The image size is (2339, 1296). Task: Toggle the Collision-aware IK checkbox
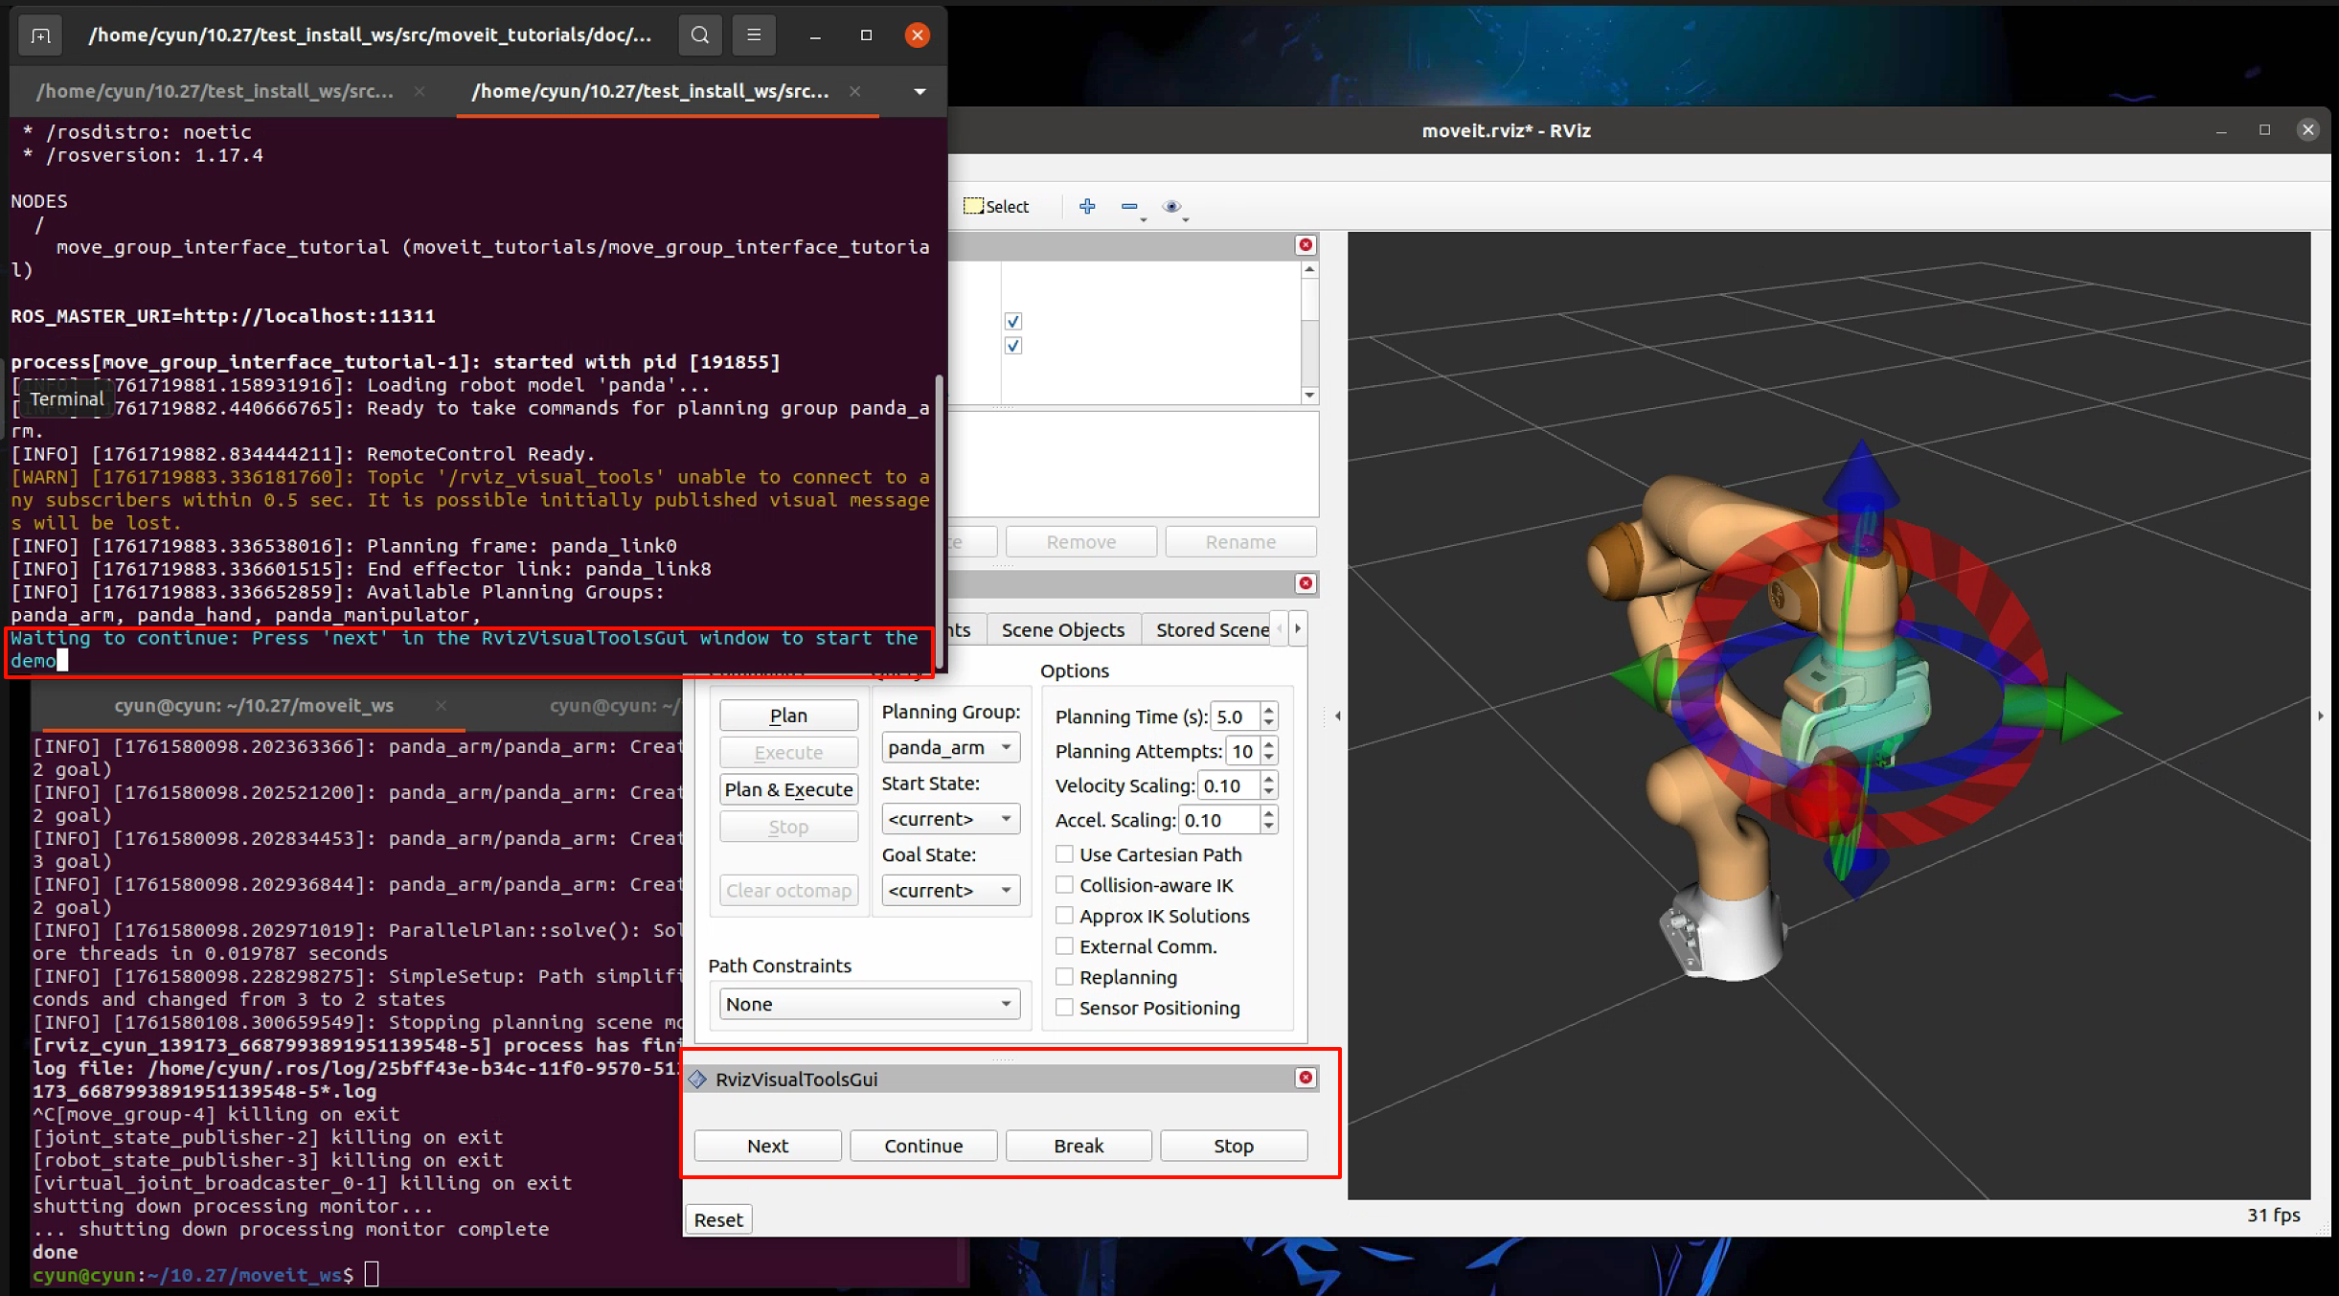pyautogui.click(x=1064, y=885)
